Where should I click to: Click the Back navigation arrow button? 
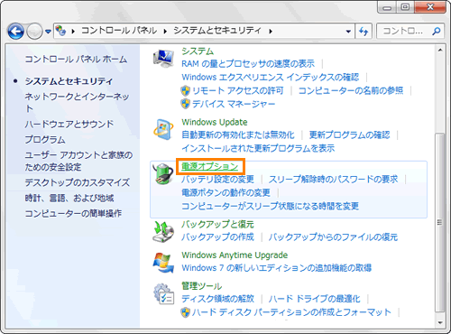pyautogui.click(x=15, y=31)
